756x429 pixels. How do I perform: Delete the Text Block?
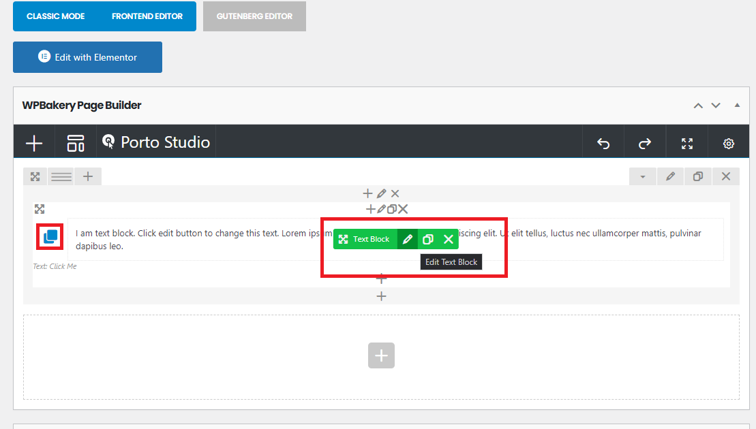(449, 239)
